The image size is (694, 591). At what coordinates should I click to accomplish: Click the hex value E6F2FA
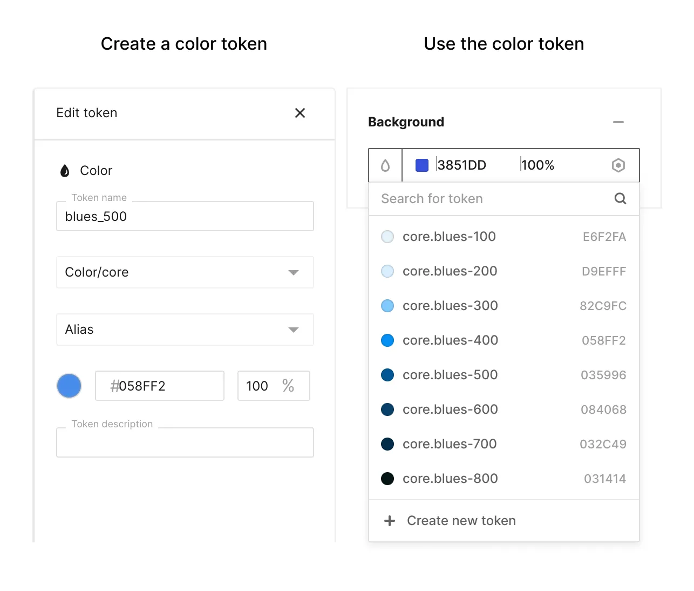click(x=604, y=237)
